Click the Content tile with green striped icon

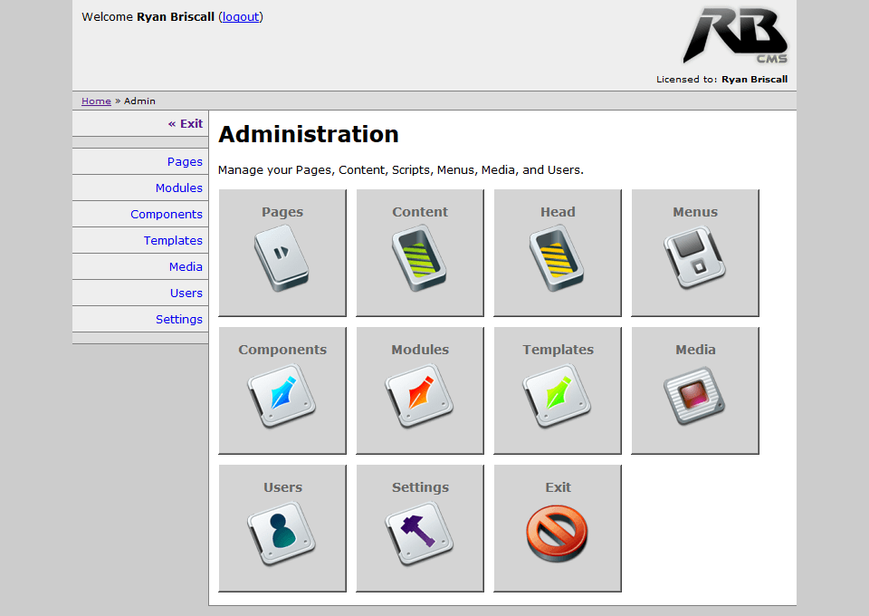coord(419,258)
